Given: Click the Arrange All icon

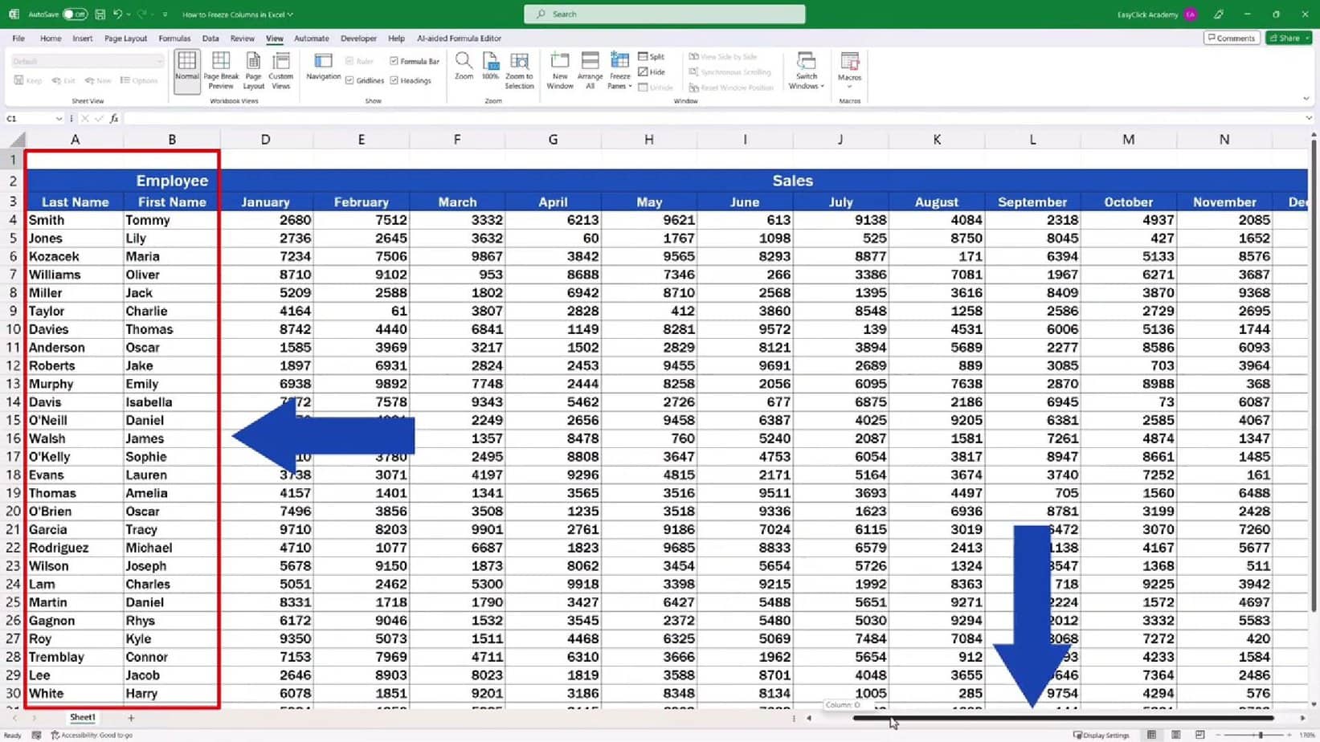Looking at the screenshot, I should 590,68.
